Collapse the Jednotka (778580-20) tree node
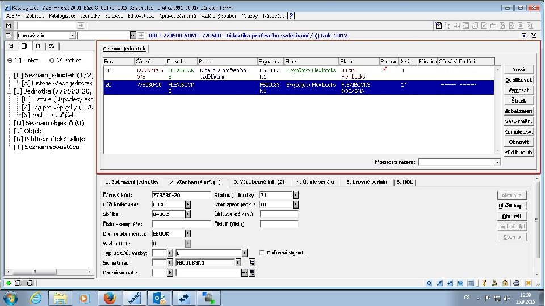 [10, 91]
